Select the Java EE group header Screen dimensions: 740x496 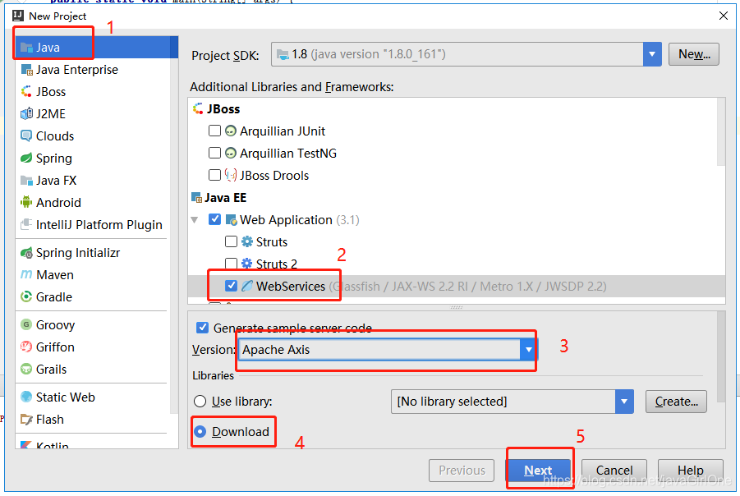coord(219,198)
